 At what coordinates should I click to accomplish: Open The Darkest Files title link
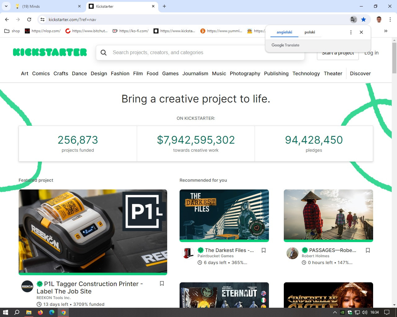[x=229, y=250]
